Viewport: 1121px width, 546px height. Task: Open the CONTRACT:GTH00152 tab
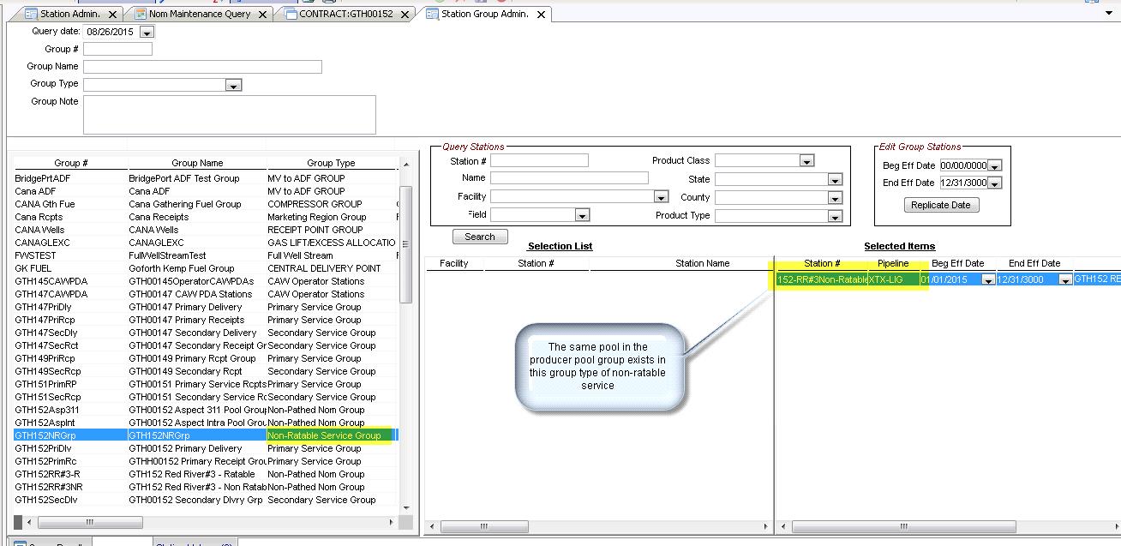(x=345, y=15)
